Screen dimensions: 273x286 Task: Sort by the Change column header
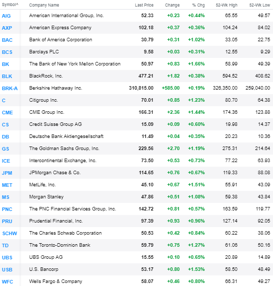coord(172,5)
